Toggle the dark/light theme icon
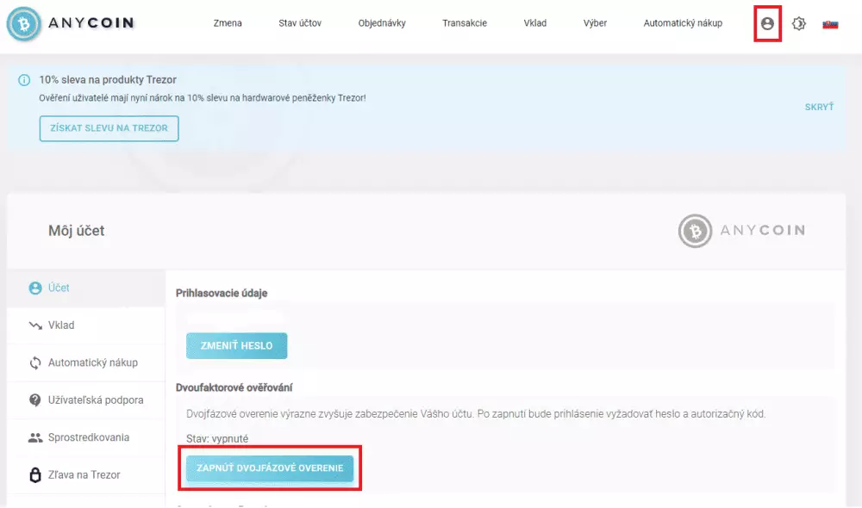Viewport: 862px width, 508px height. [x=798, y=24]
